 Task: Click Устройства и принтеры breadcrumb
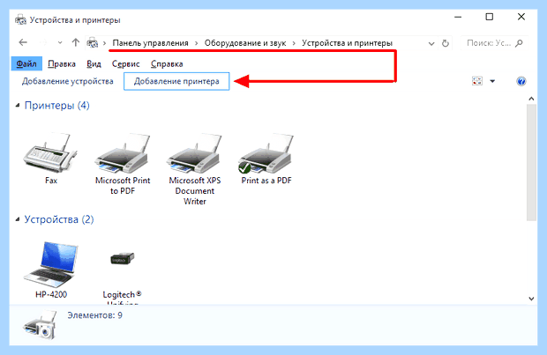[x=347, y=43]
